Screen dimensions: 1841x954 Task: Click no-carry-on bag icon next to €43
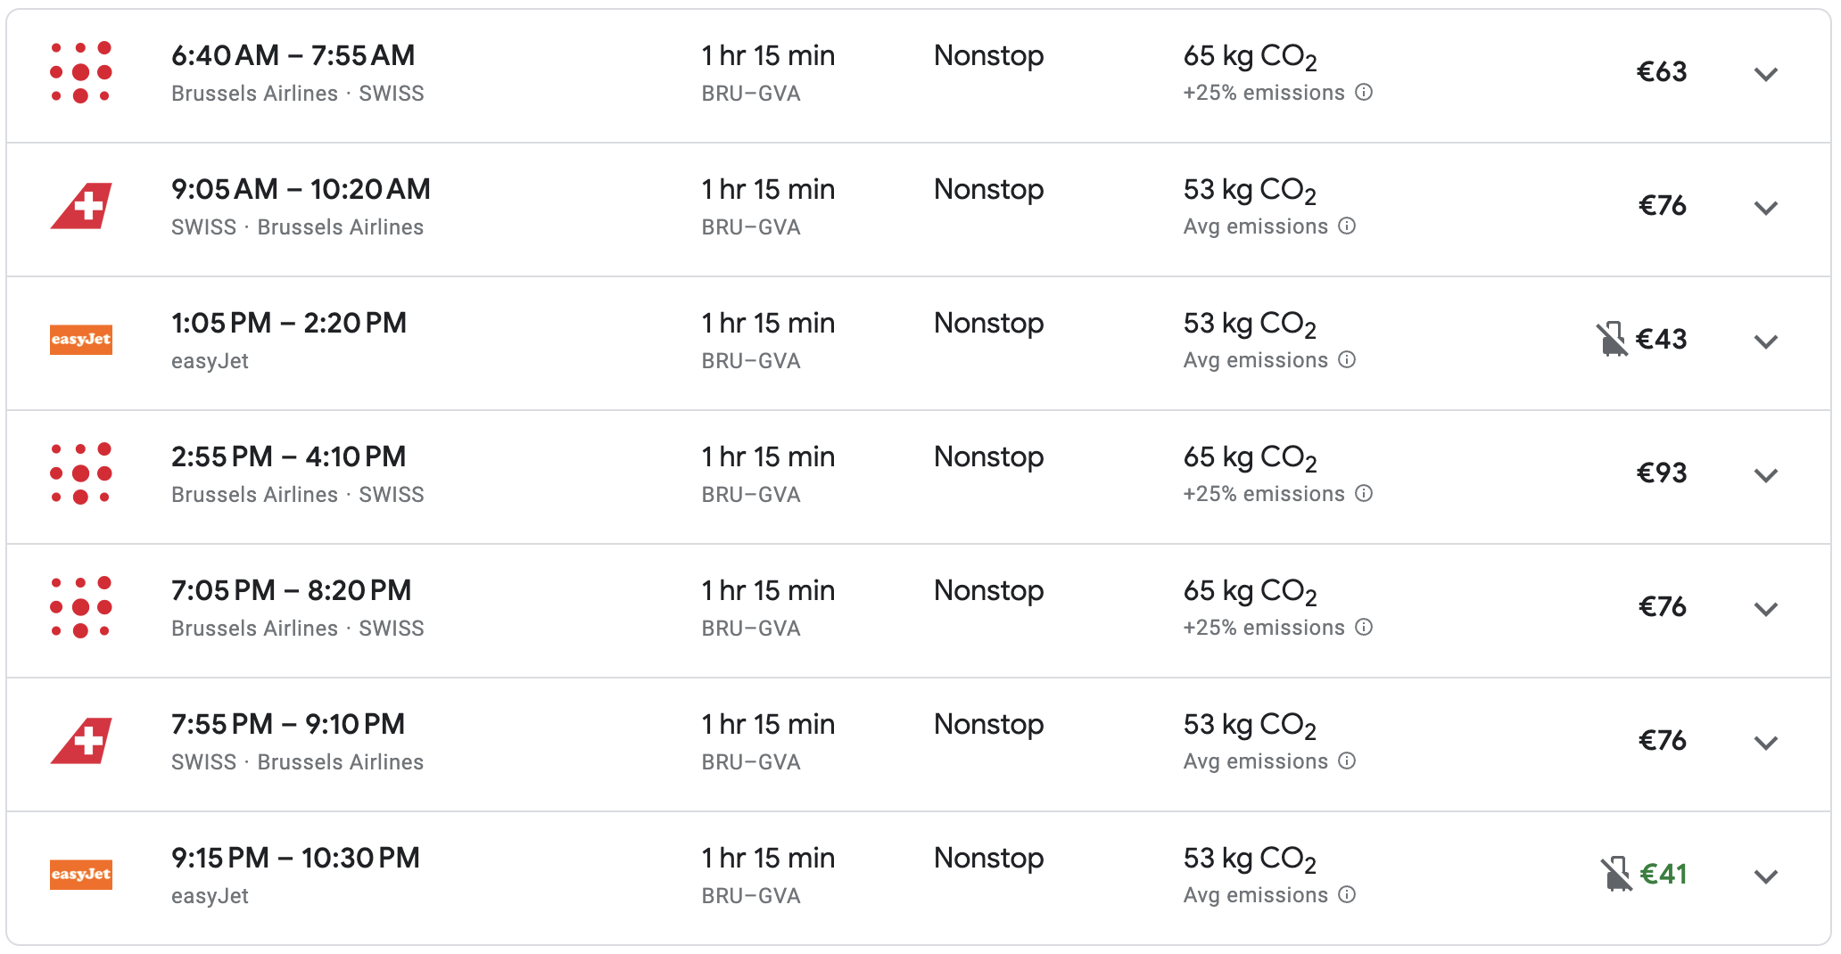[x=1612, y=340]
